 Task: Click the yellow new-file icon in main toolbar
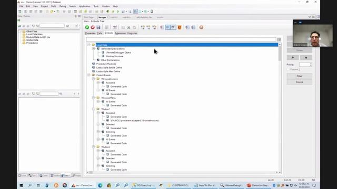tap(47, 12)
